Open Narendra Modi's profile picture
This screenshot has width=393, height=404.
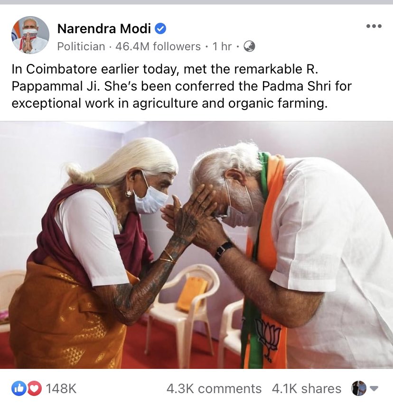click(30, 35)
